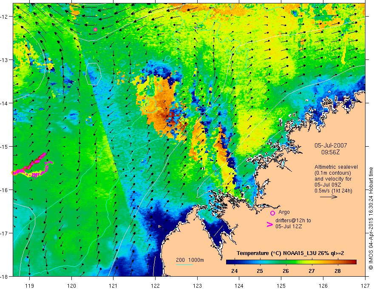
Task: Click the magenta drifter track near -15.5 latitude
Action: [33, 165]
